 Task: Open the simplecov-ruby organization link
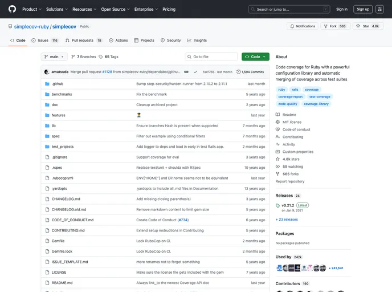[x=31, y=27]
